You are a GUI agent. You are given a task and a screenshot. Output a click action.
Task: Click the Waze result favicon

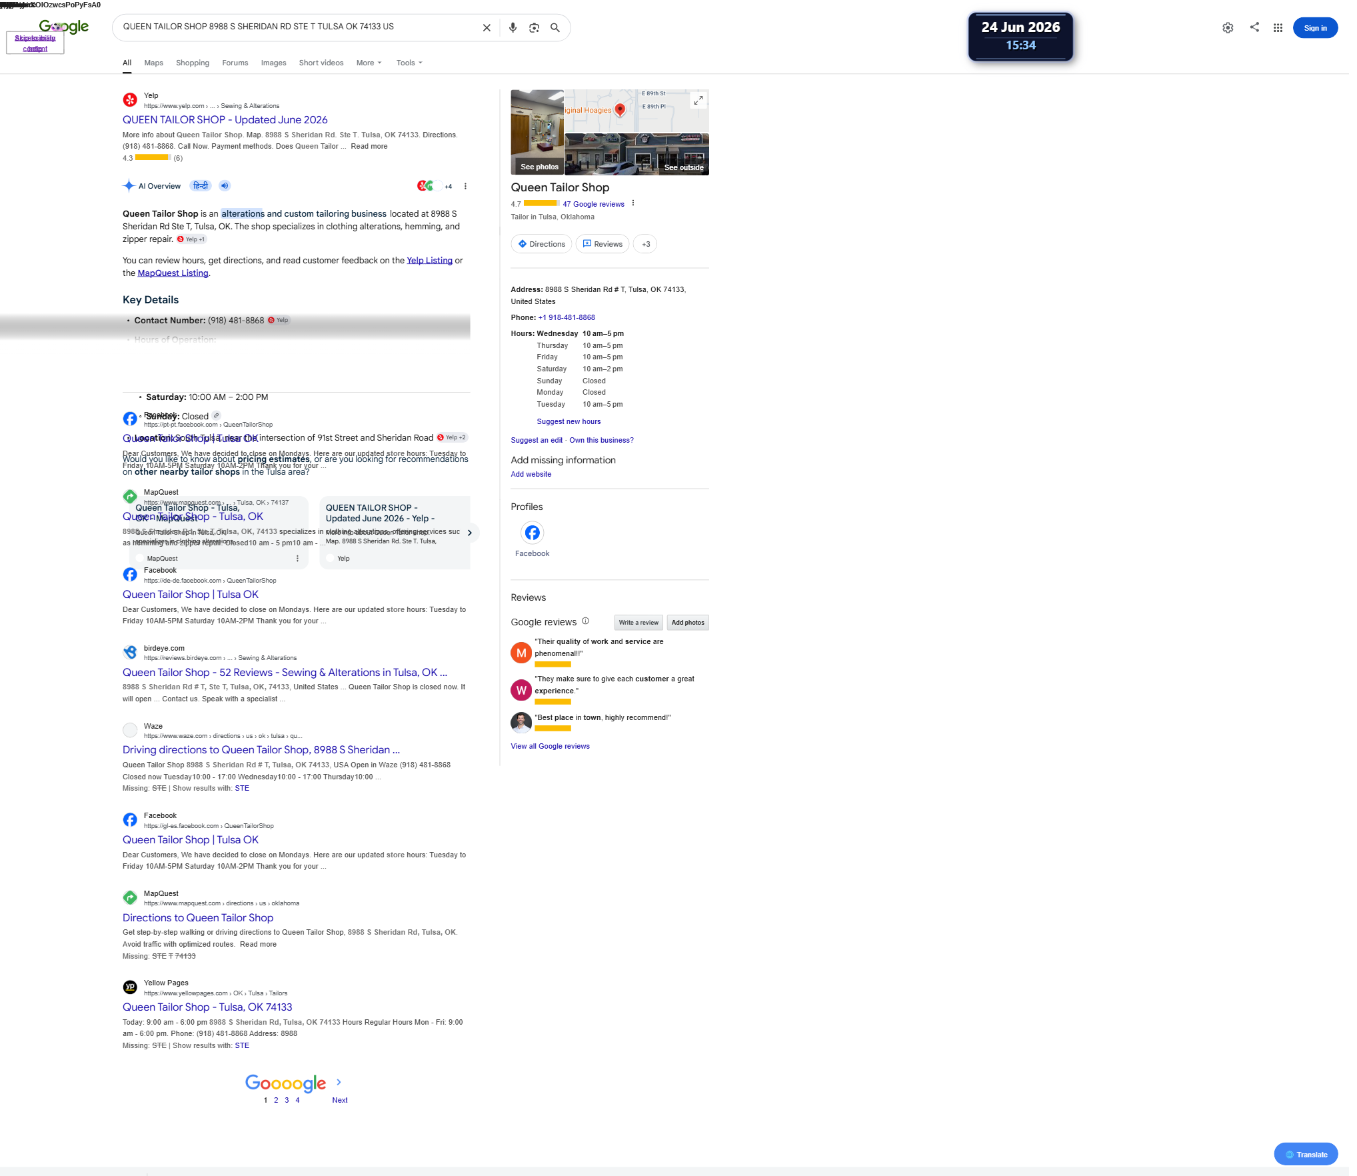click(x=130, y=730)
